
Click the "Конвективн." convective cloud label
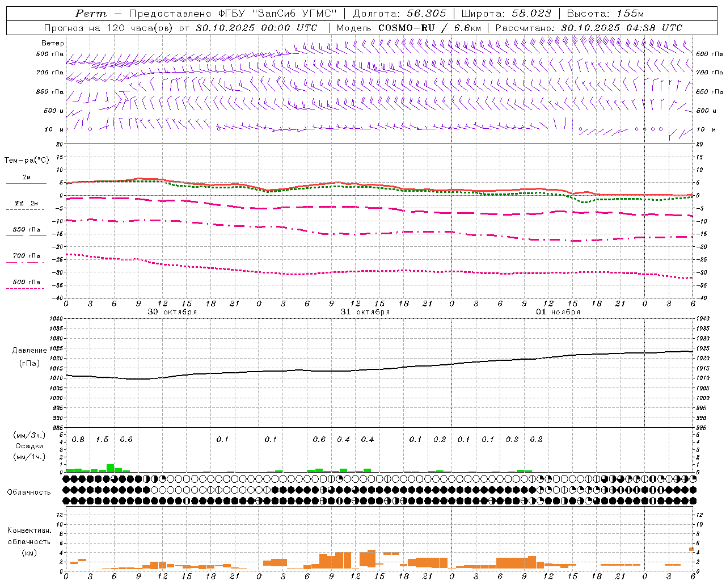click(x=29, y=531)
